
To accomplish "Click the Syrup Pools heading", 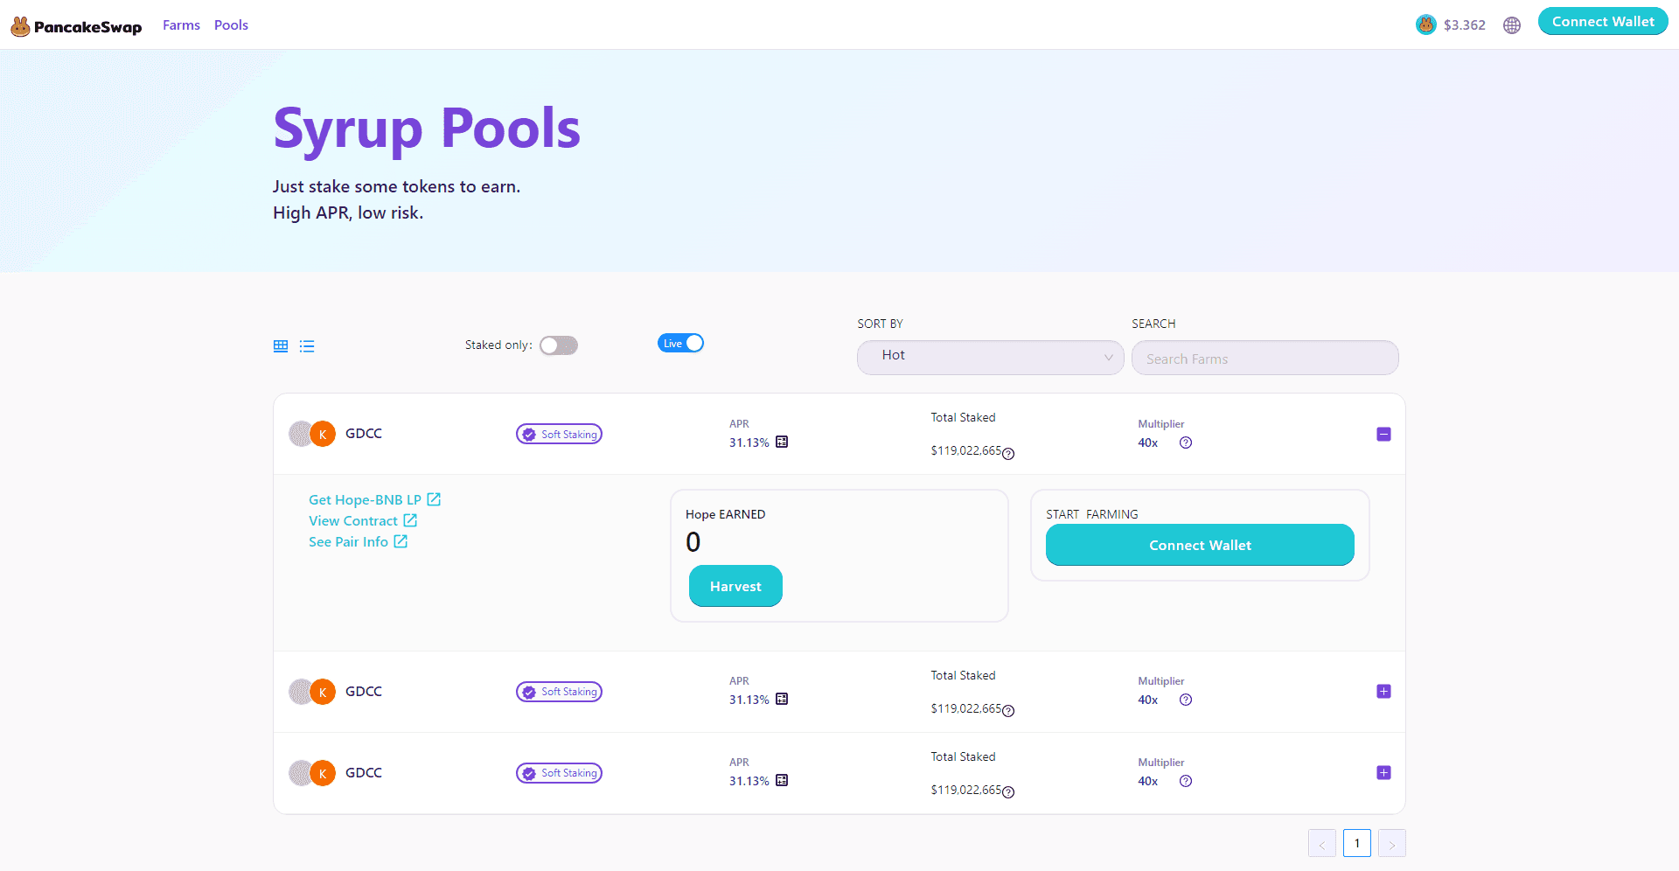I will tap(427, 129).
